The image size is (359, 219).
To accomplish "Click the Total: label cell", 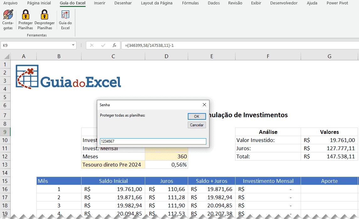I will 268,156.
